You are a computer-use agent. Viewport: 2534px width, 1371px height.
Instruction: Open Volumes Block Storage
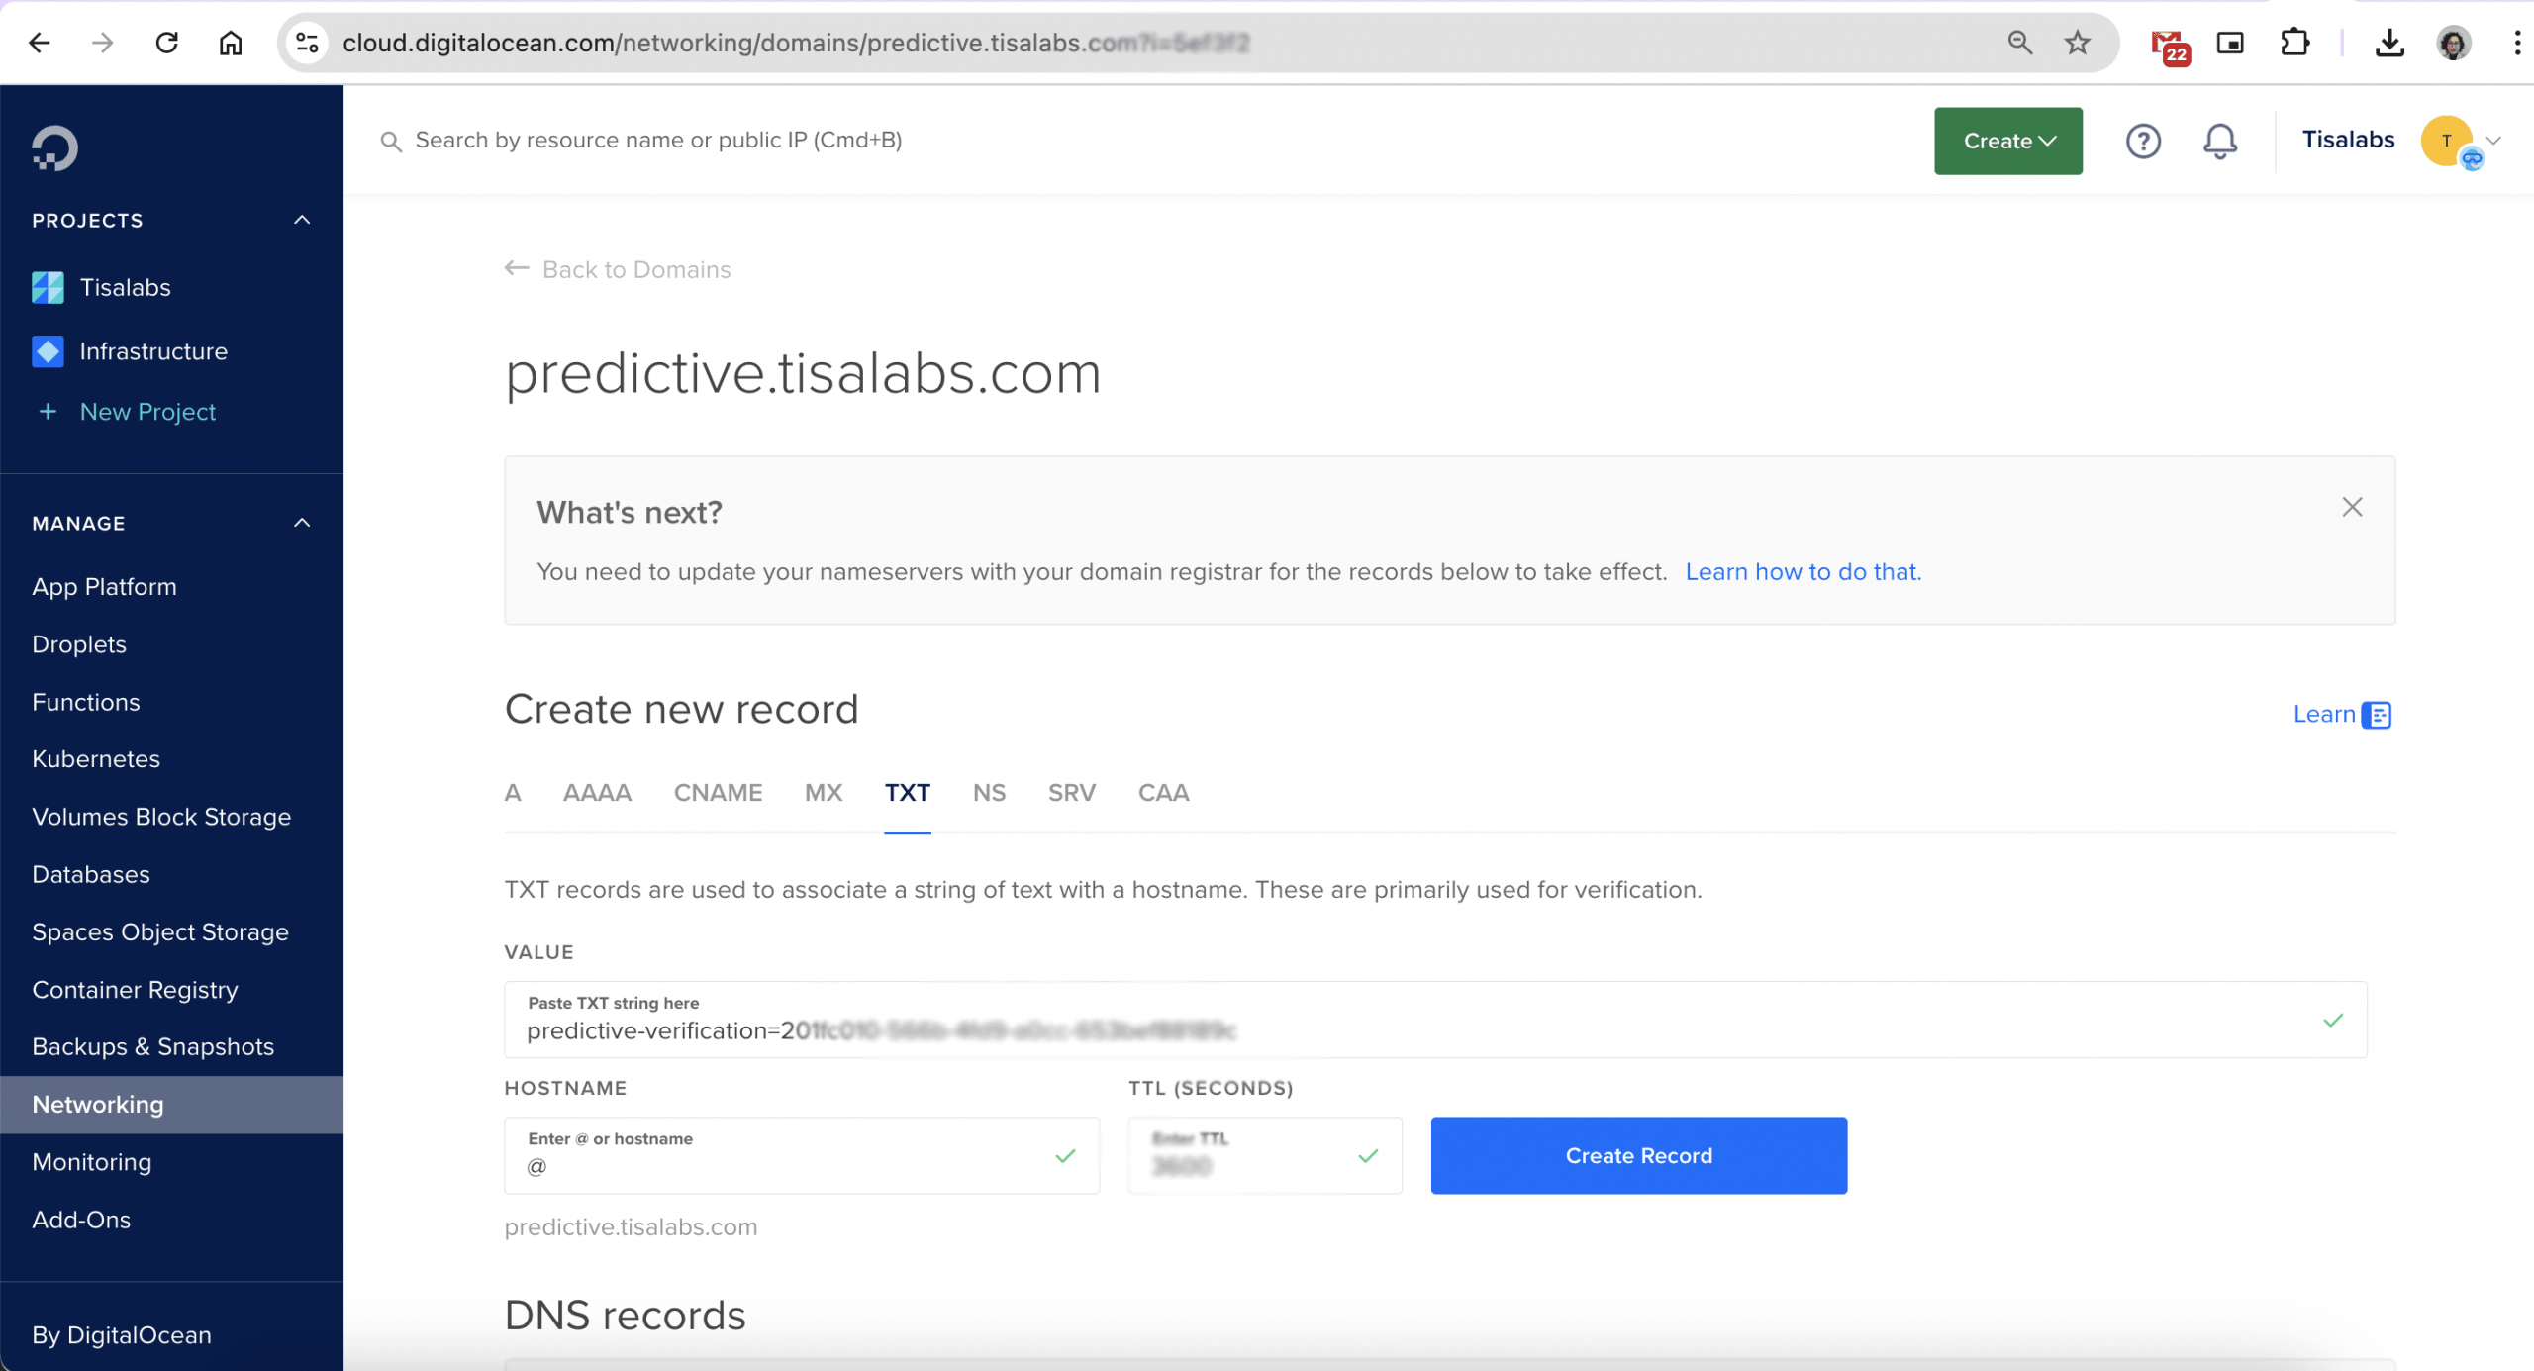pos(161,817)
